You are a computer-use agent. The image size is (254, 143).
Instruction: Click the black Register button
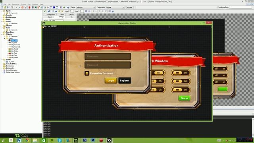[125, 81]
